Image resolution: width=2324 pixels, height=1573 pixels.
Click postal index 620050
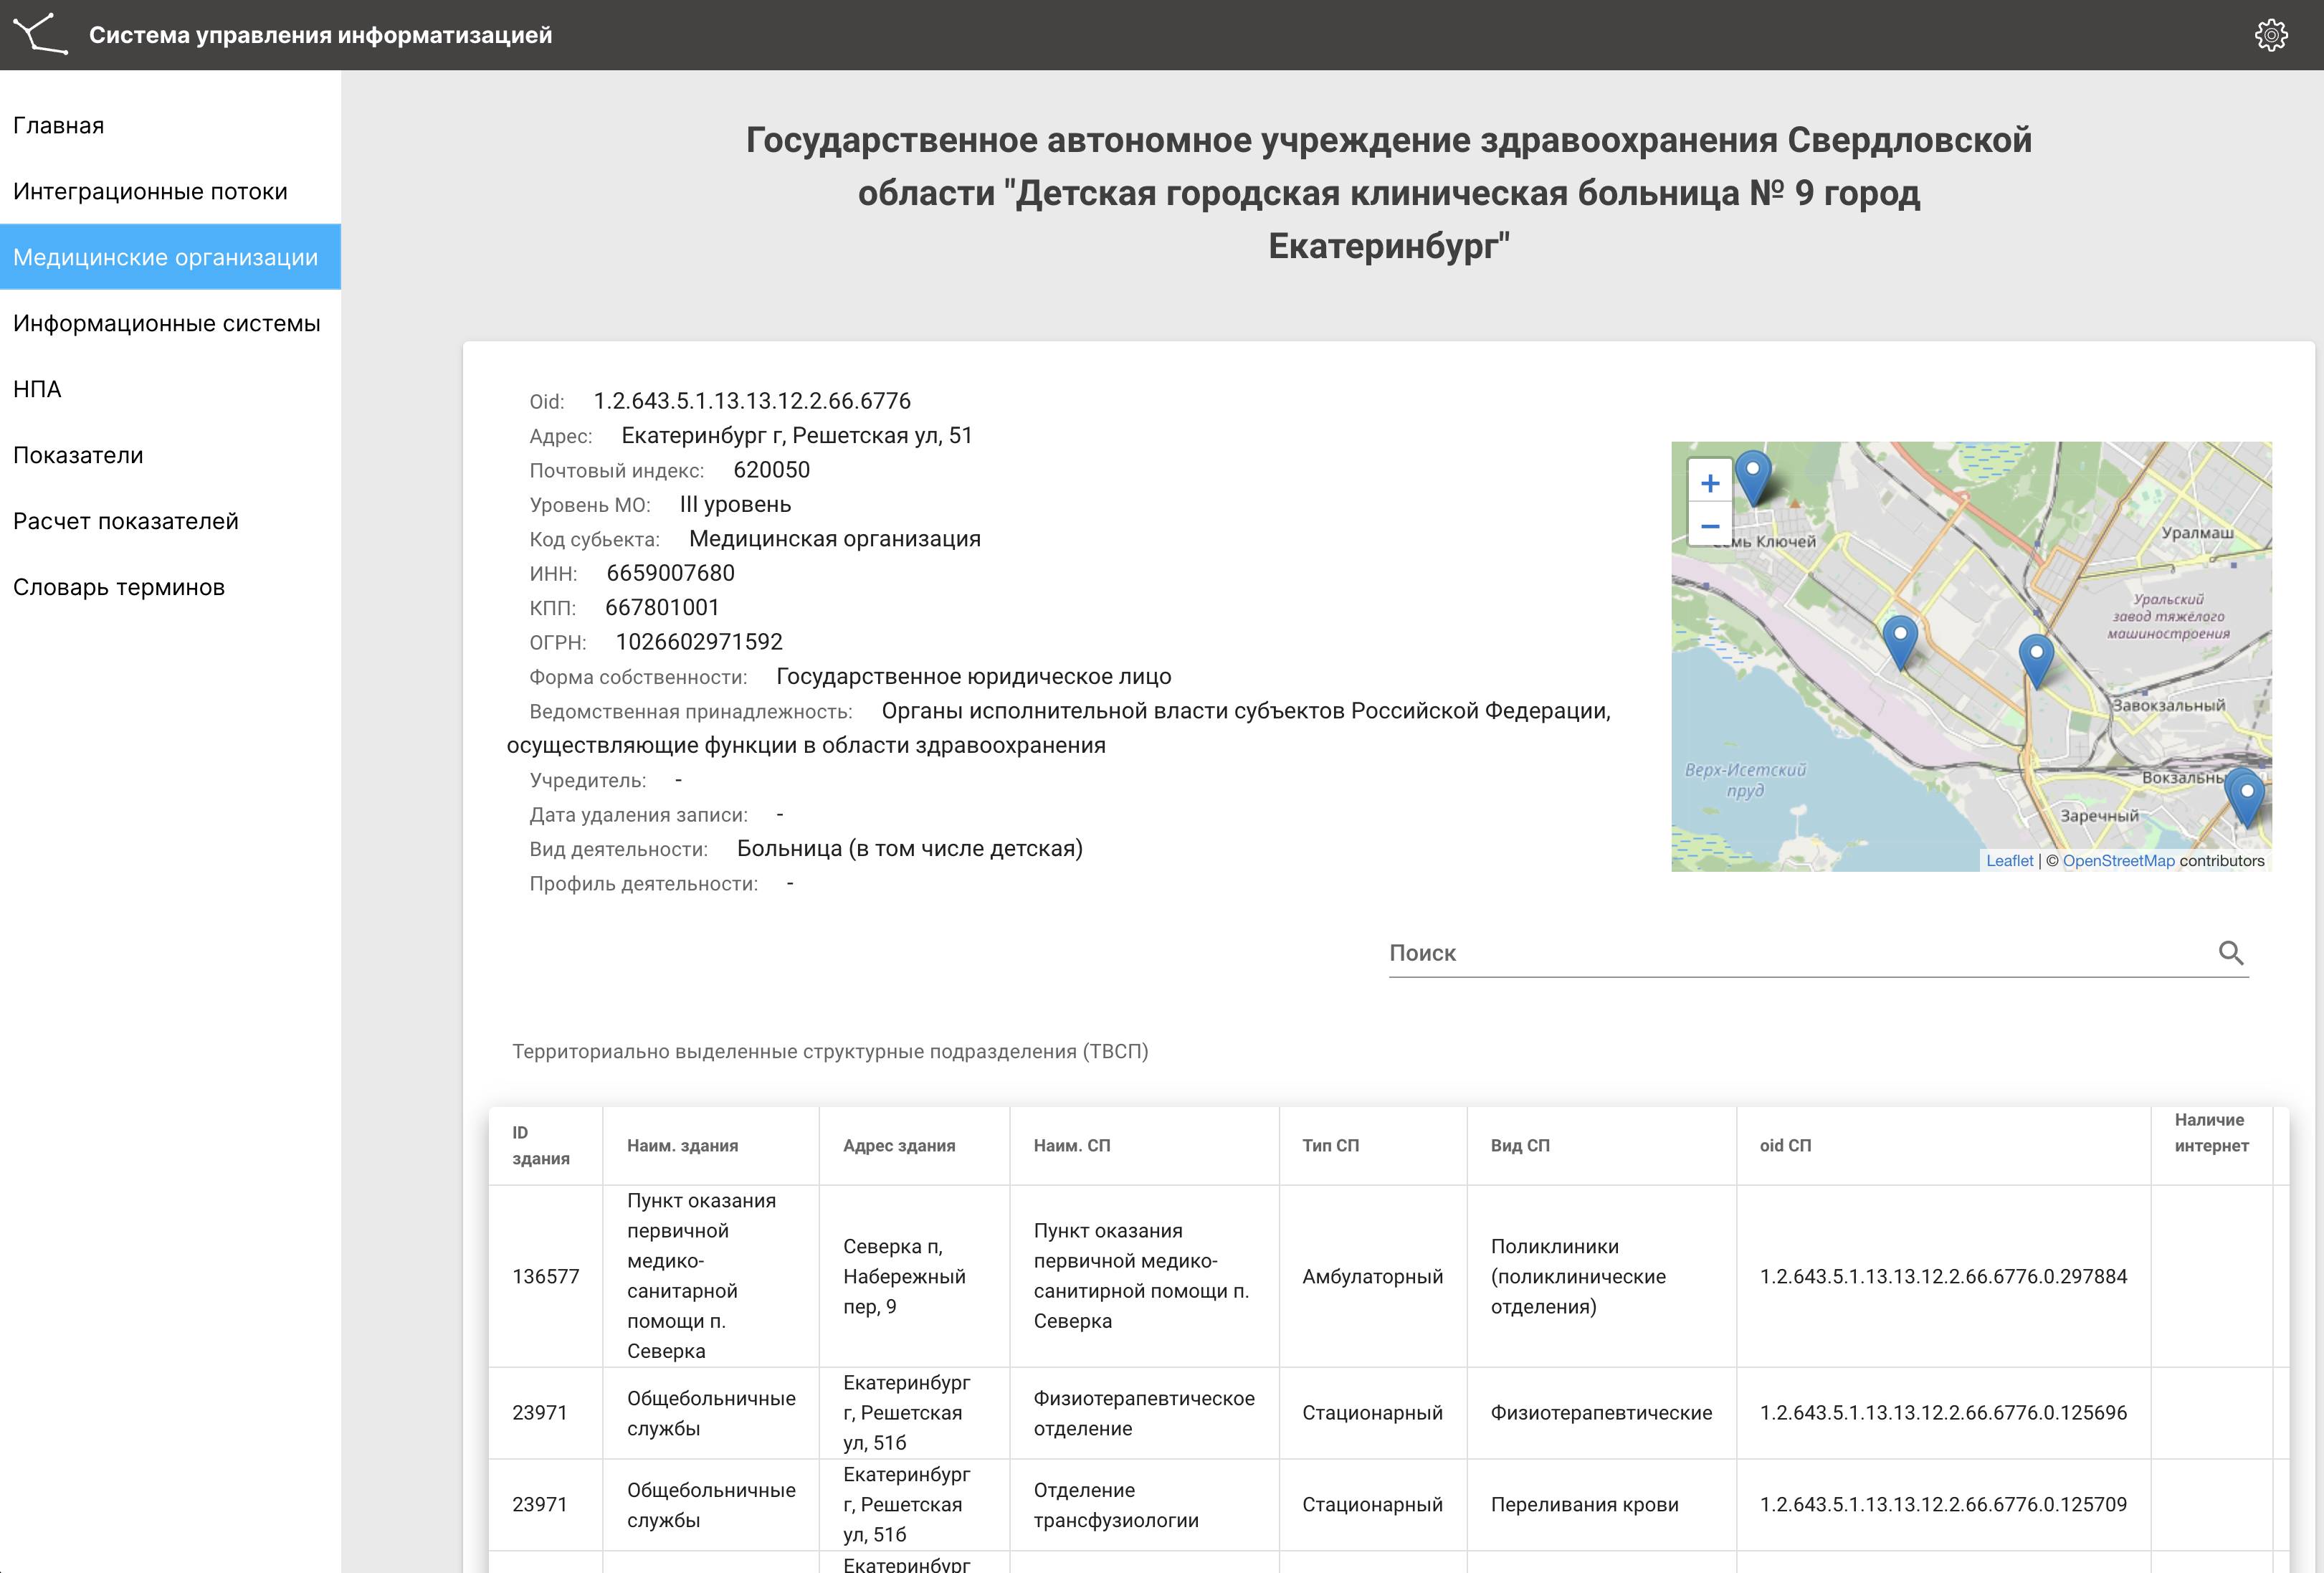(771, 469)
